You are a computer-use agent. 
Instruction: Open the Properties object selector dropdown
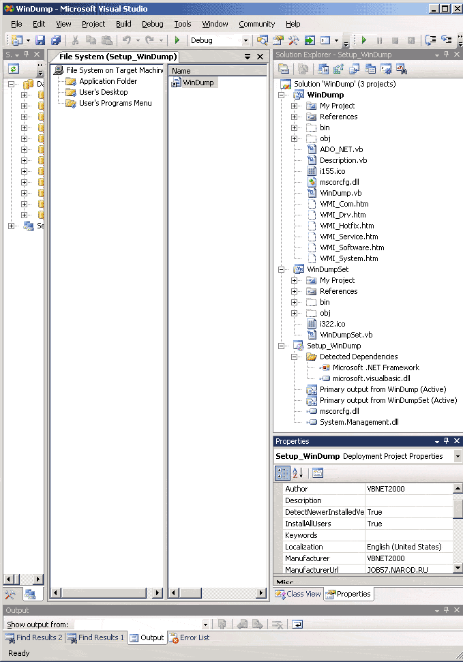[x=458, y=456]
